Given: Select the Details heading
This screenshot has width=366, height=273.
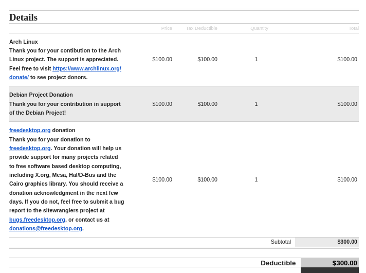Looking at the screenshot, I should (x=23, y=17).
